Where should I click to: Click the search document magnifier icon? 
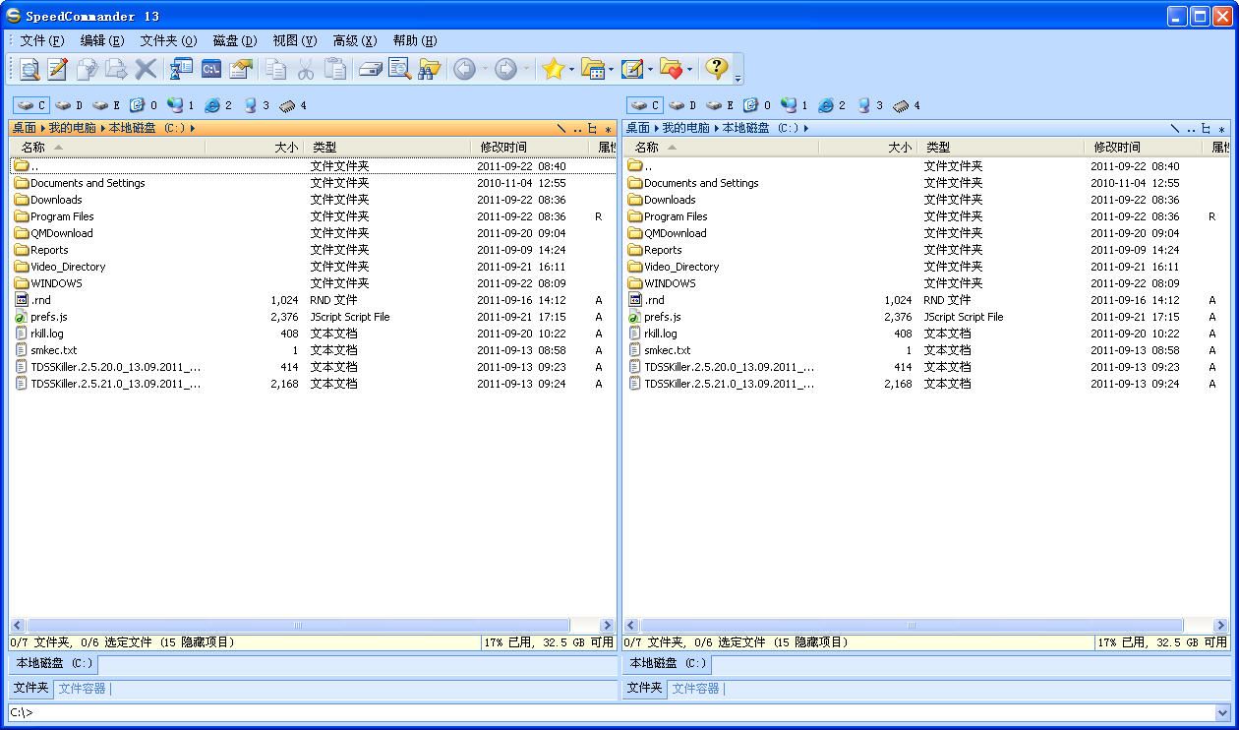399,69
